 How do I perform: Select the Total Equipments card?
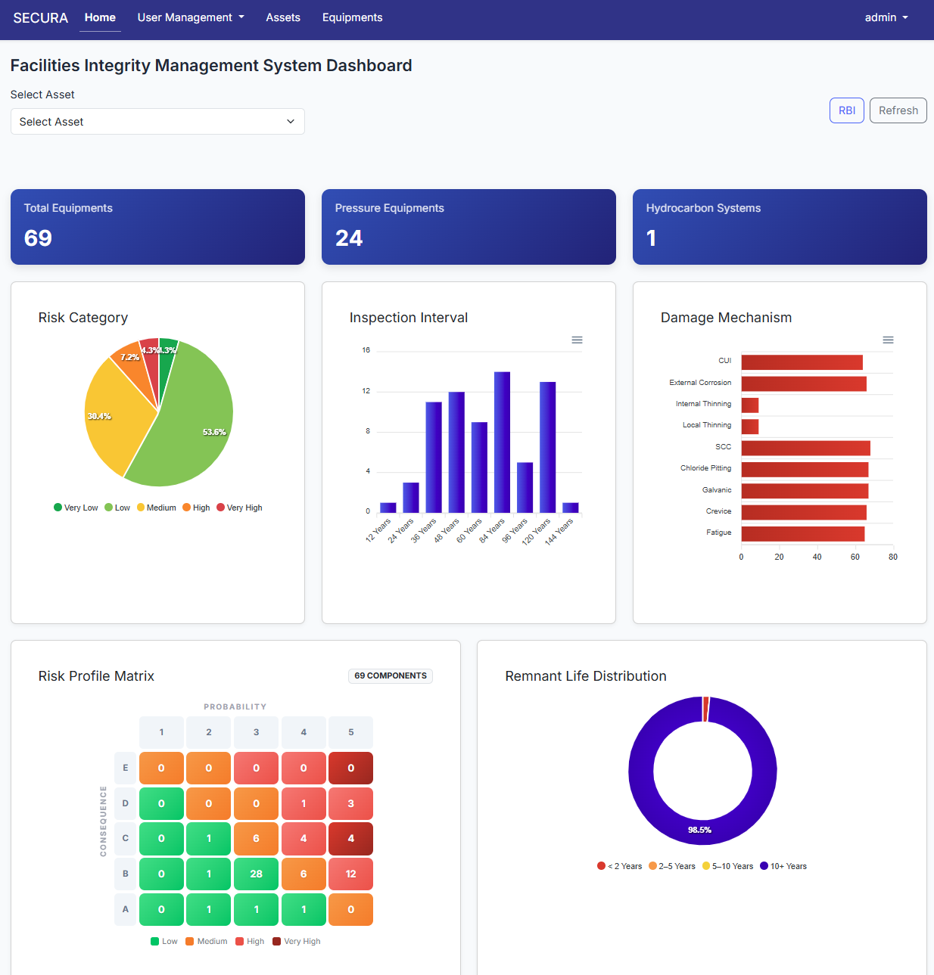157,227
